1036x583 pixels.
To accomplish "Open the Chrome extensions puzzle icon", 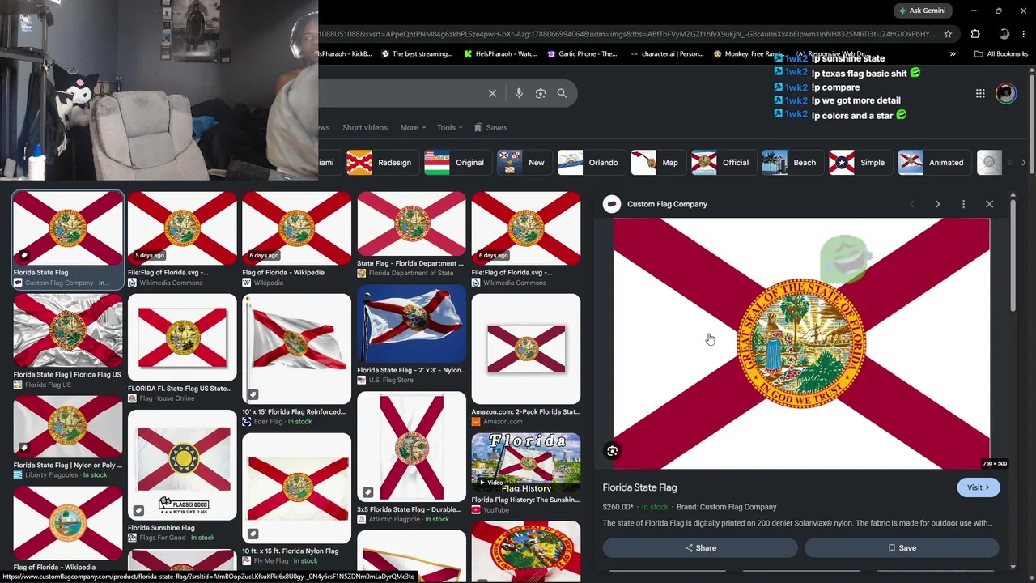I will click(x=975, y=34).
